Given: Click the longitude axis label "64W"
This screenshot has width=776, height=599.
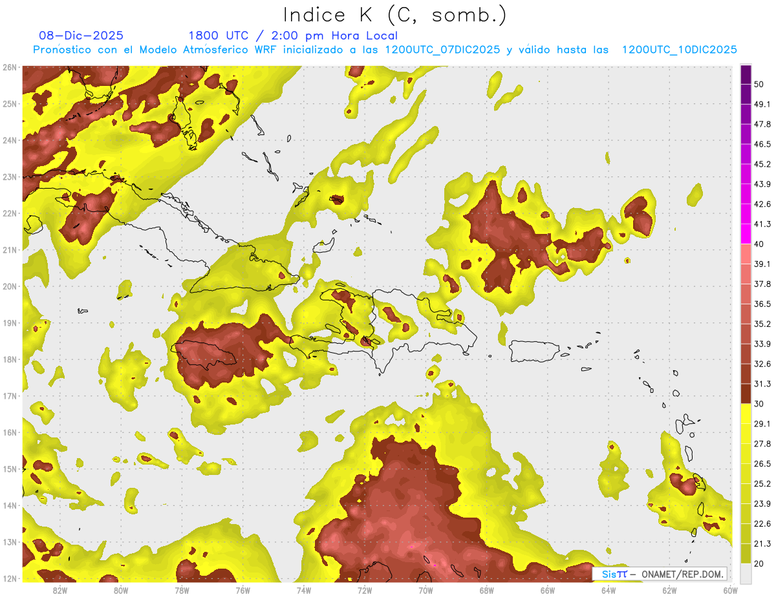Looking at the screenshot, I should coord(609,591).
